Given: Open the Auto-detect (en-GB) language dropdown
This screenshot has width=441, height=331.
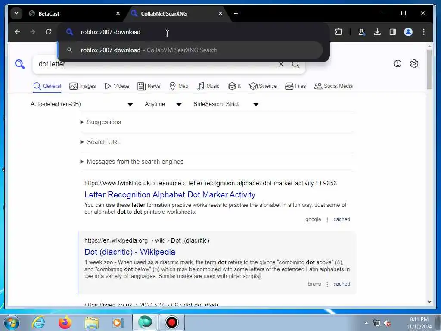Looking at the screenshot, I should tap(82, 104).
